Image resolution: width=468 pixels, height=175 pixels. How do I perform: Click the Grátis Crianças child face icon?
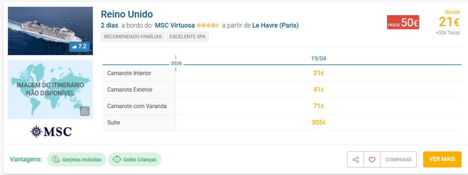(117, 160)
